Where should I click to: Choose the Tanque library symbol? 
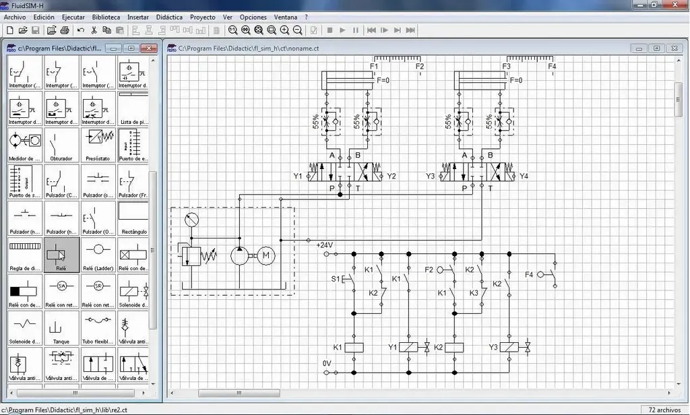(x=61, y=328)
